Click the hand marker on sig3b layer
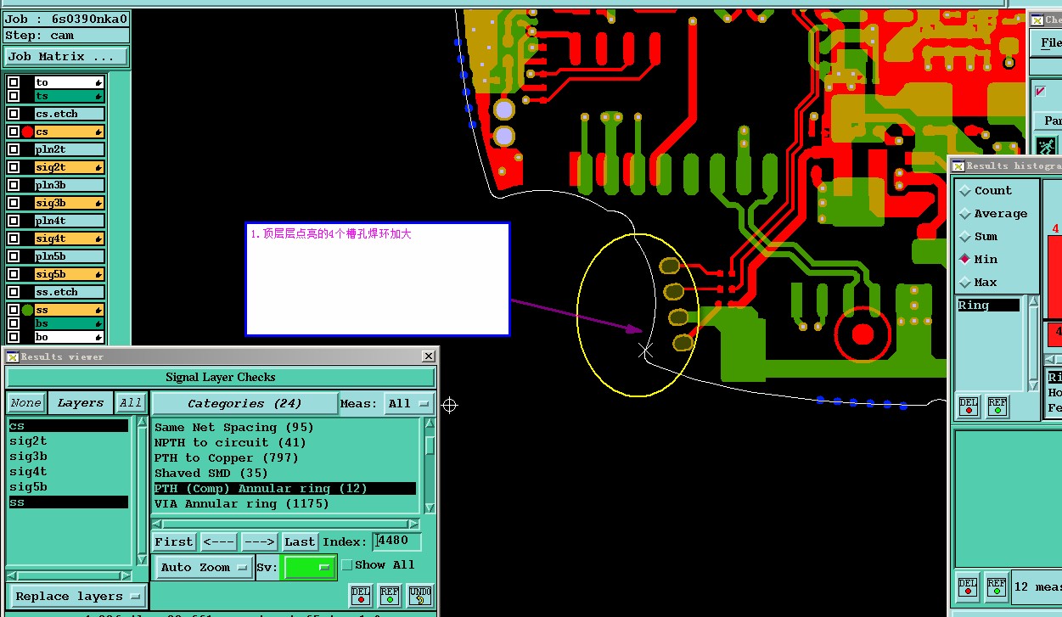Screen dimensions: 1062x617 [98, 203]
